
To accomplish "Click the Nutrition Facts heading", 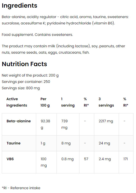I will coord(24,64).
